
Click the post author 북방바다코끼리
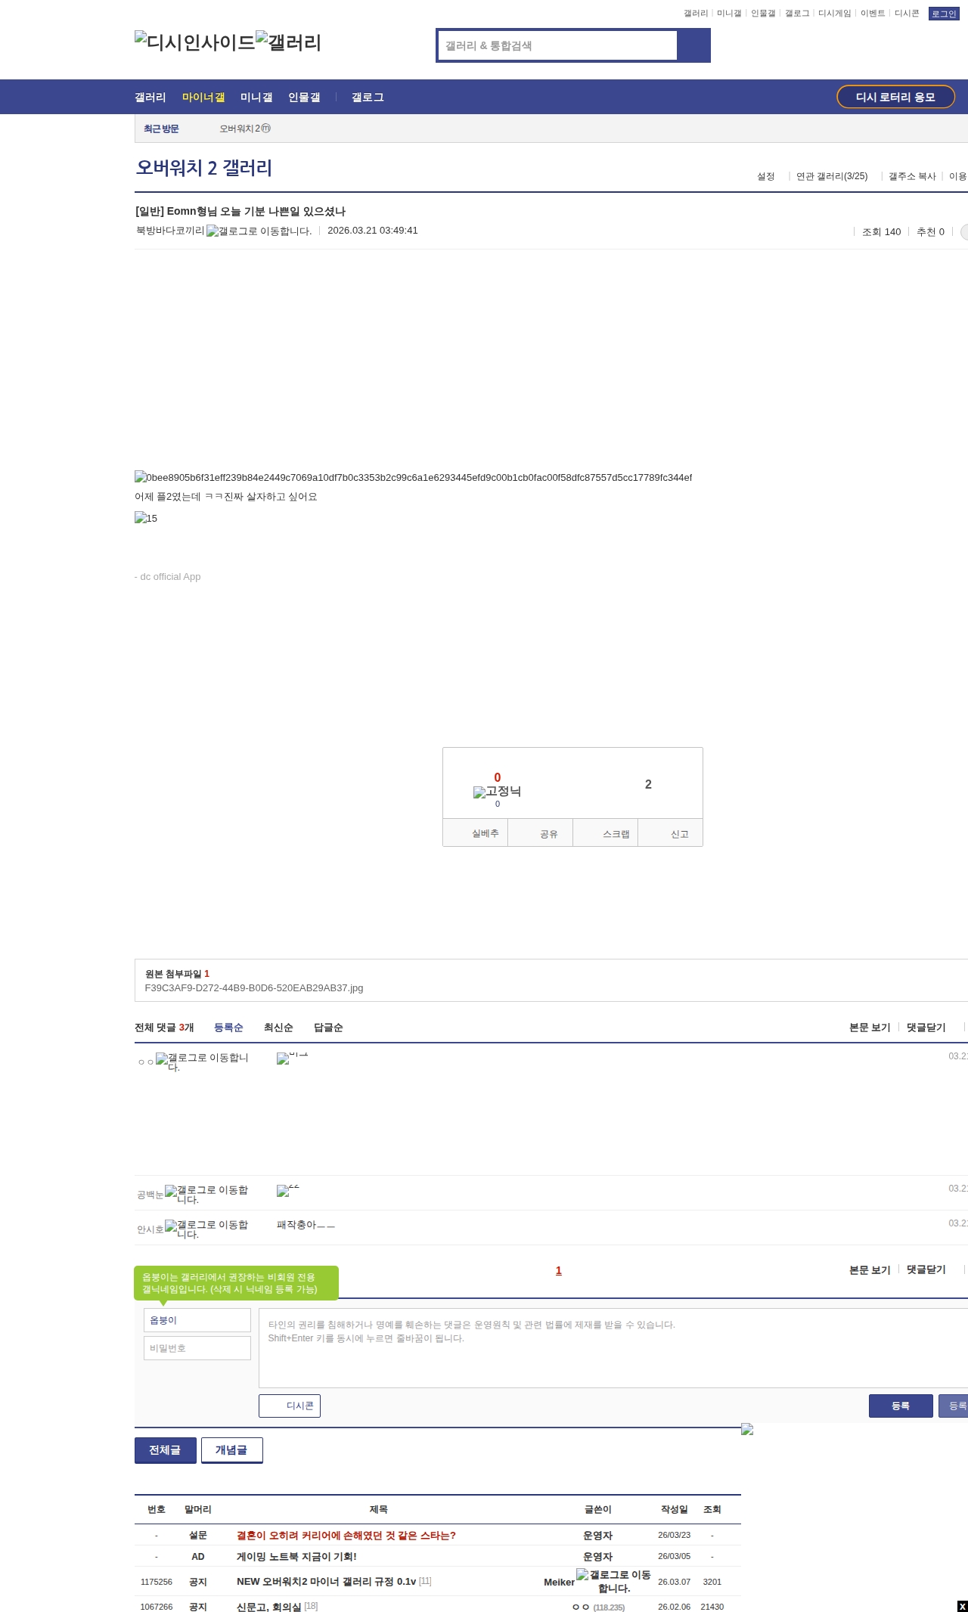tap(170, 231)
